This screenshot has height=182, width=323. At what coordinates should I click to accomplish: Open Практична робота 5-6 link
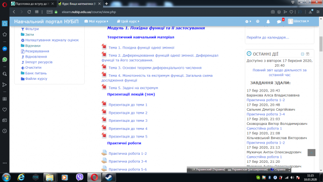[128, 169]
